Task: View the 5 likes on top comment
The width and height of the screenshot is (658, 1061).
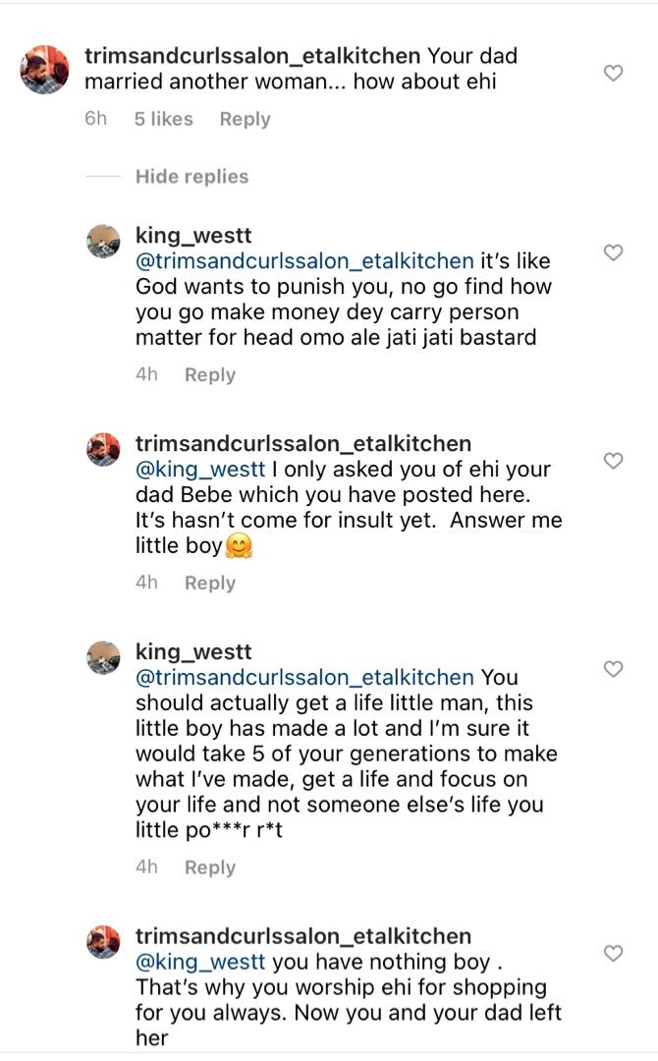Action: [x=163, y=119]
